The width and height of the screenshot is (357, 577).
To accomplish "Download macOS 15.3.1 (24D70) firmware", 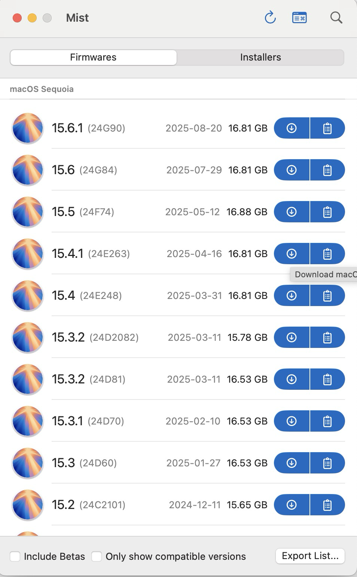I will click(x=292, y=421).
